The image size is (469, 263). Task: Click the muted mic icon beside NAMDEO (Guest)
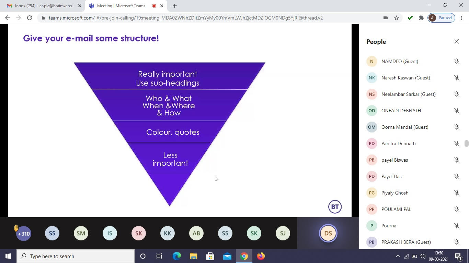point(456,61)
